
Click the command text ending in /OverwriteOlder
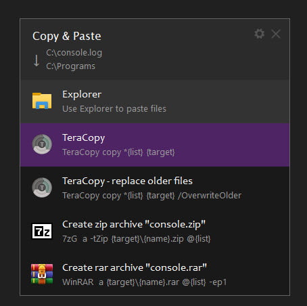(x=152, y=196)
